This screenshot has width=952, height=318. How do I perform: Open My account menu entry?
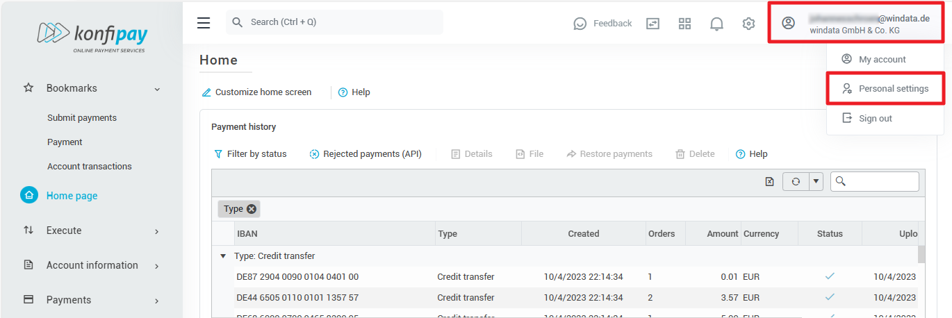tap(882, 60)
